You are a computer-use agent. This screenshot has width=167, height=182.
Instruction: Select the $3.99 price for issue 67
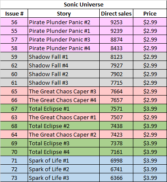coord(150,109)
